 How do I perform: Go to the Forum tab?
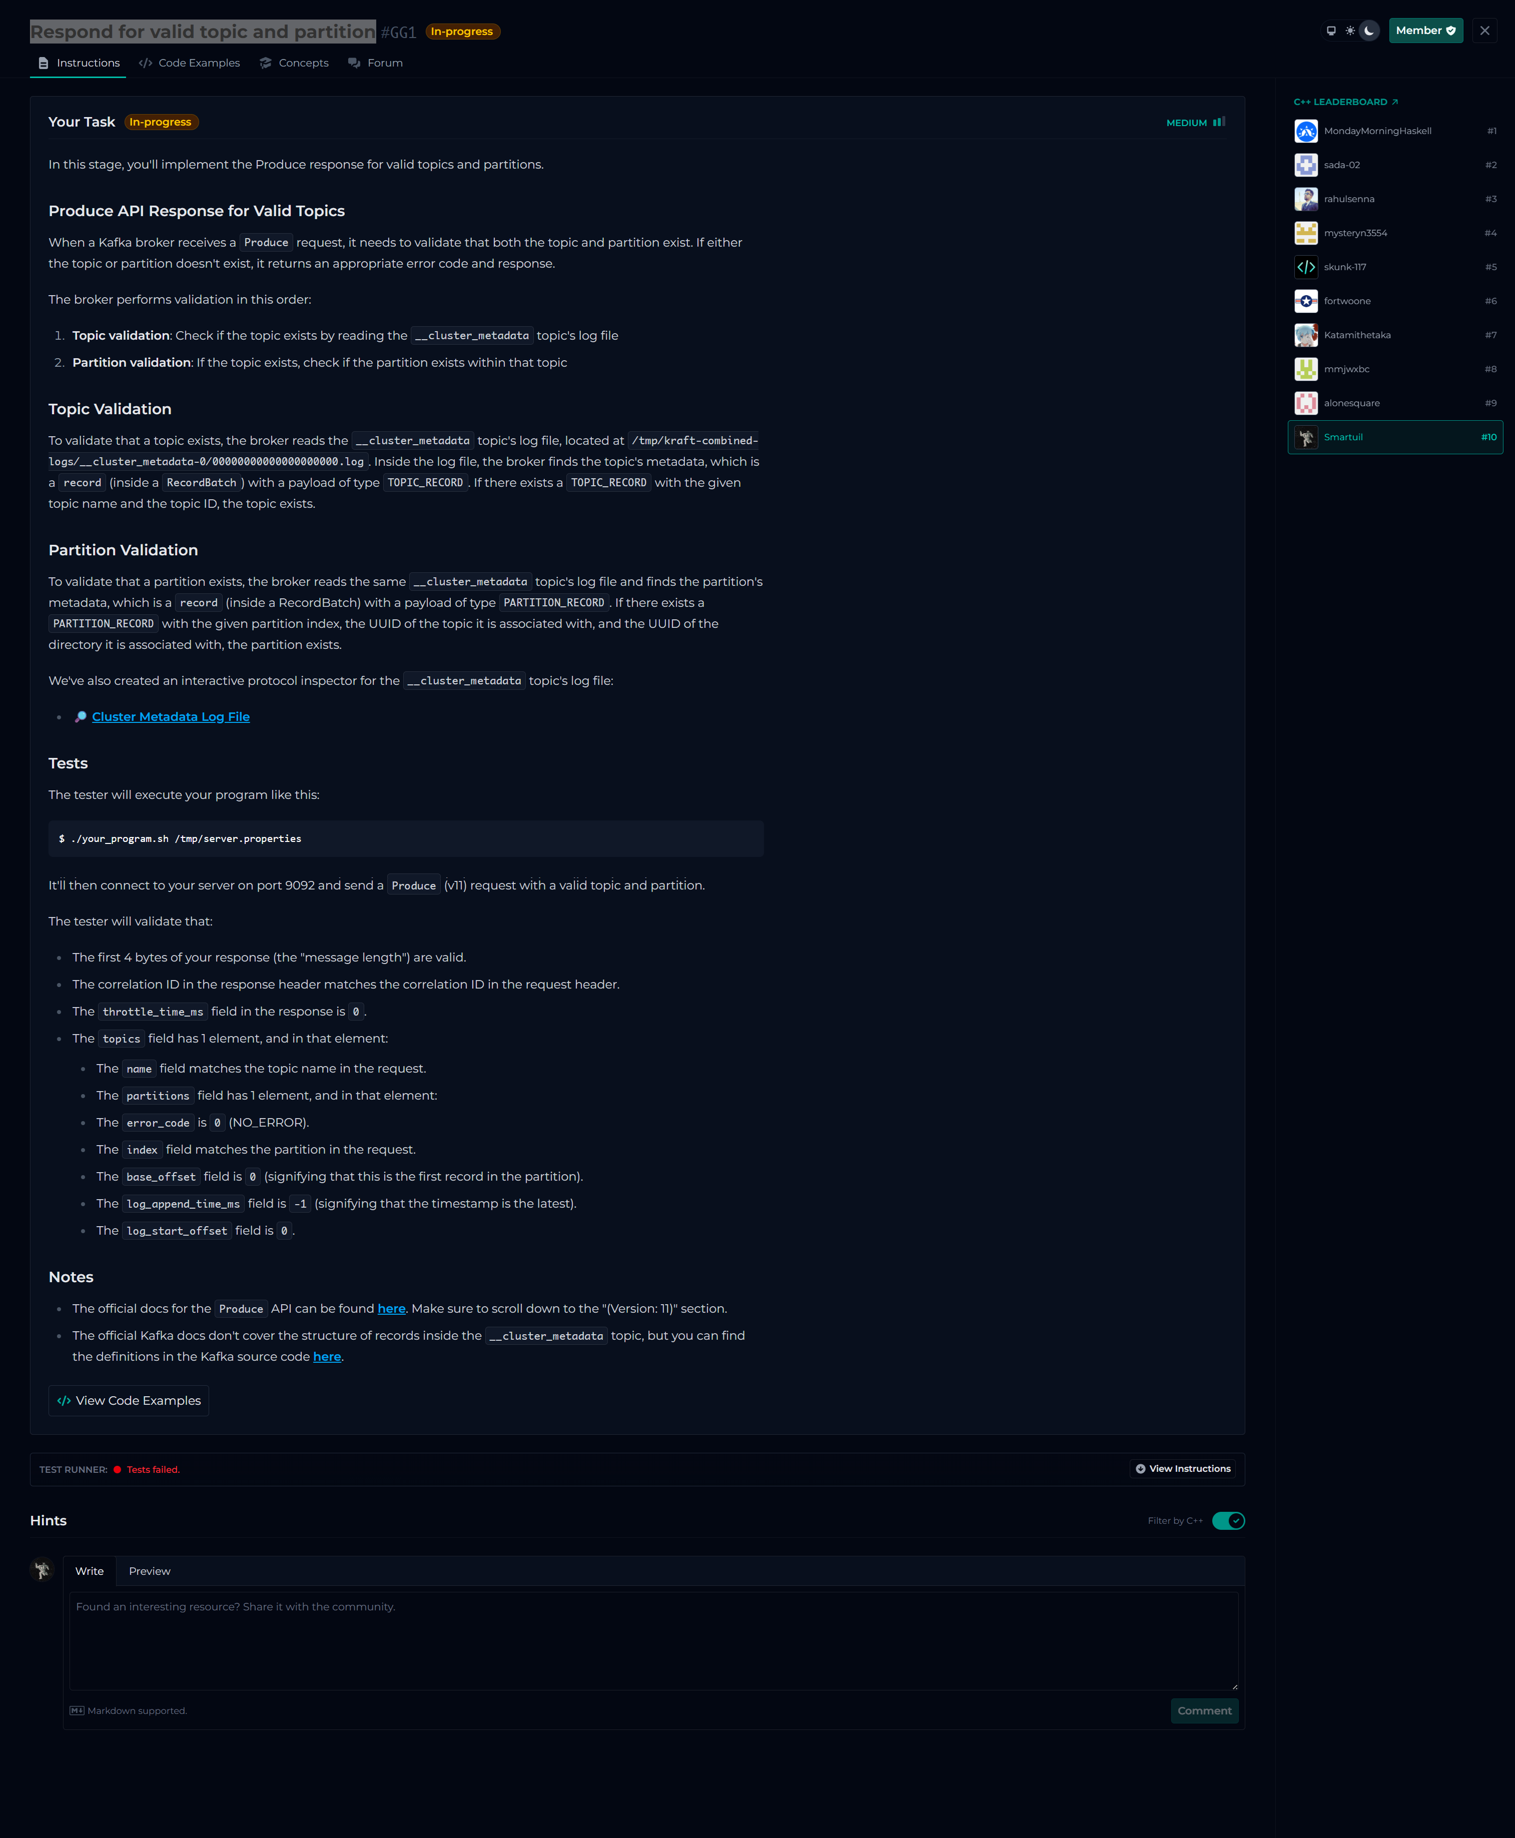click(375, 63)
